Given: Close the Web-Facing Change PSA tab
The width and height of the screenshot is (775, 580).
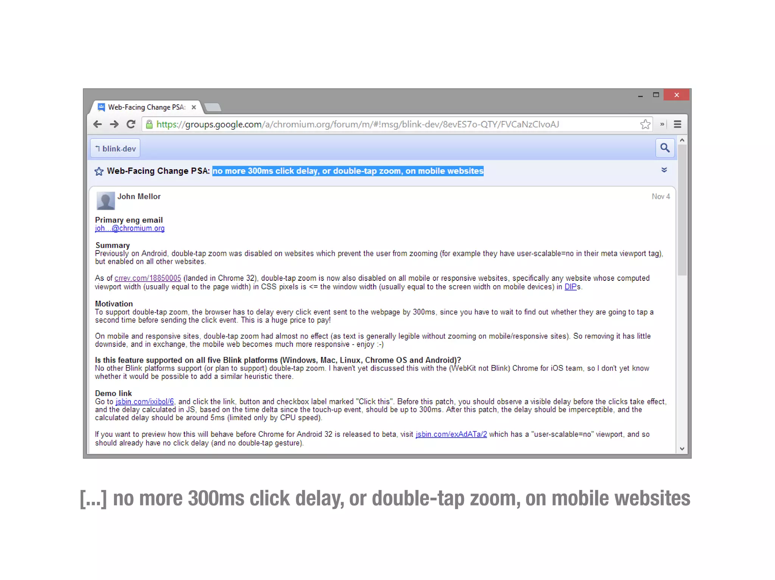Looking at the screenshot, I should pos(194,107).
